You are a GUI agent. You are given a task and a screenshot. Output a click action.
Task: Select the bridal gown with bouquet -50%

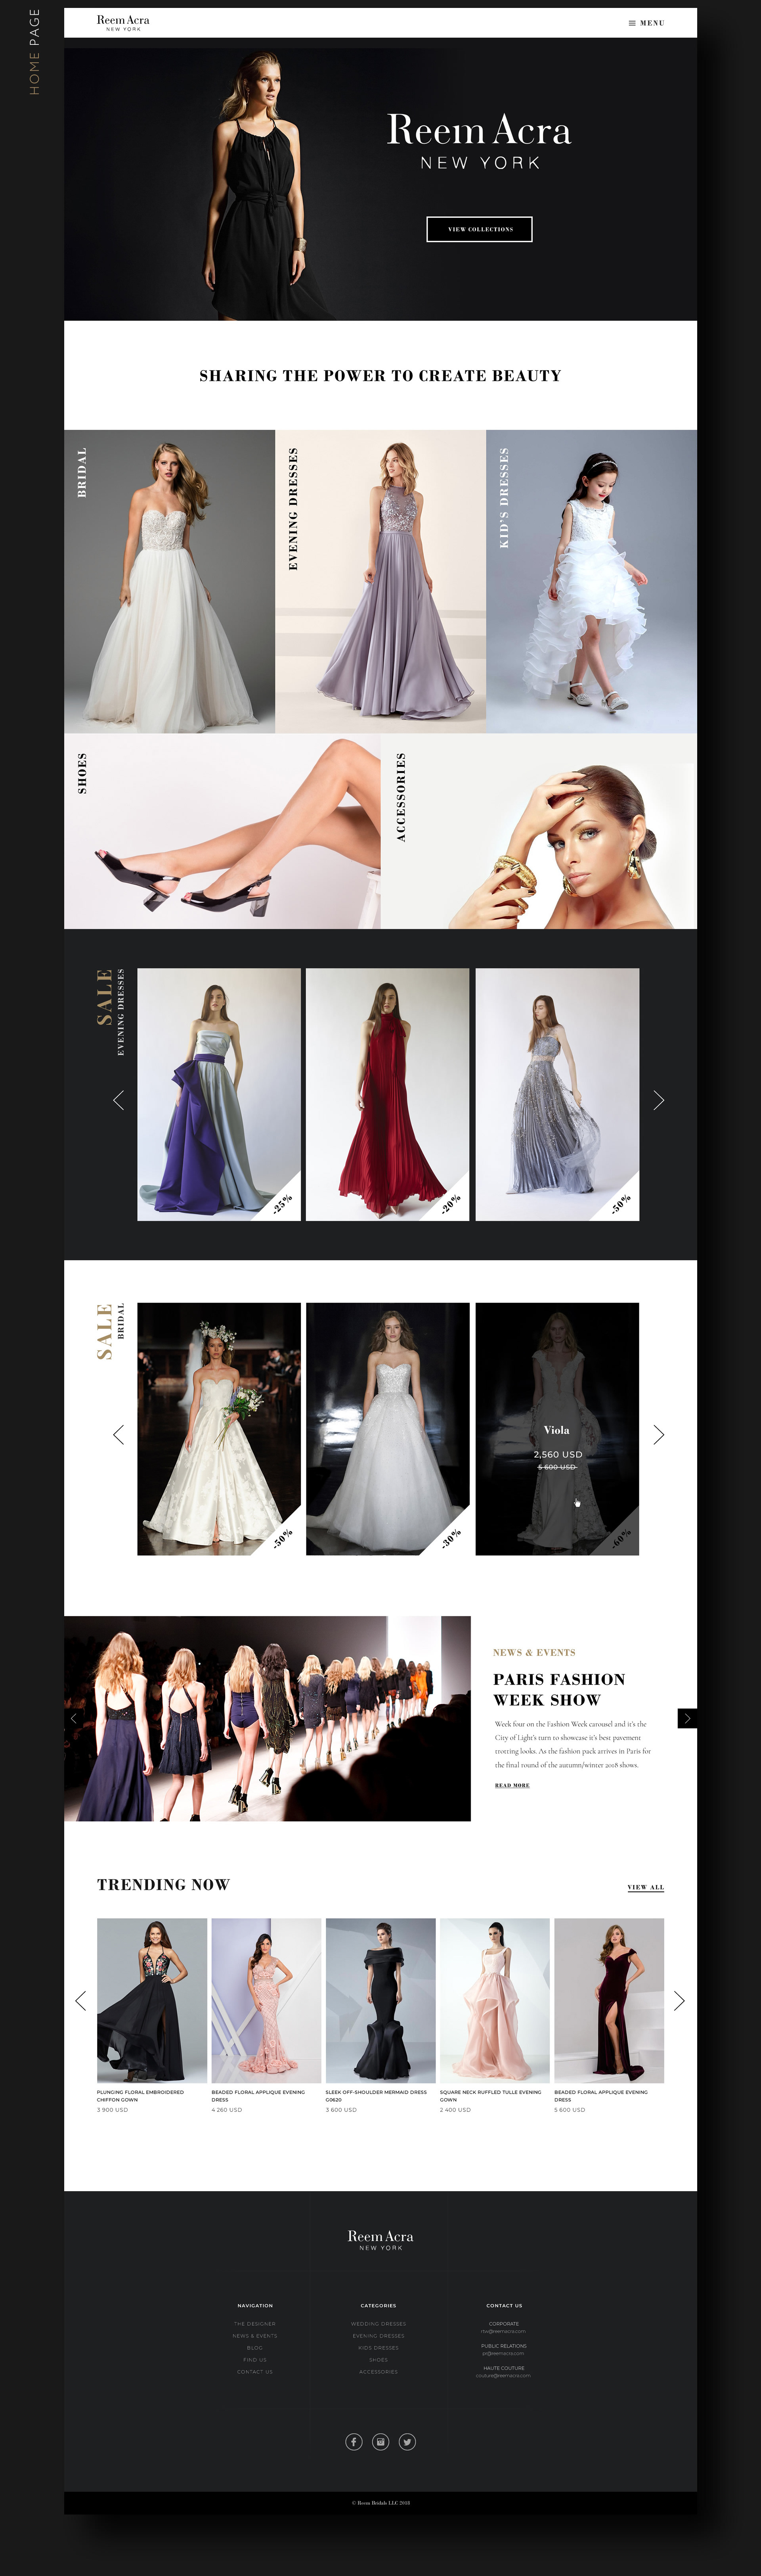[219, 1428]
